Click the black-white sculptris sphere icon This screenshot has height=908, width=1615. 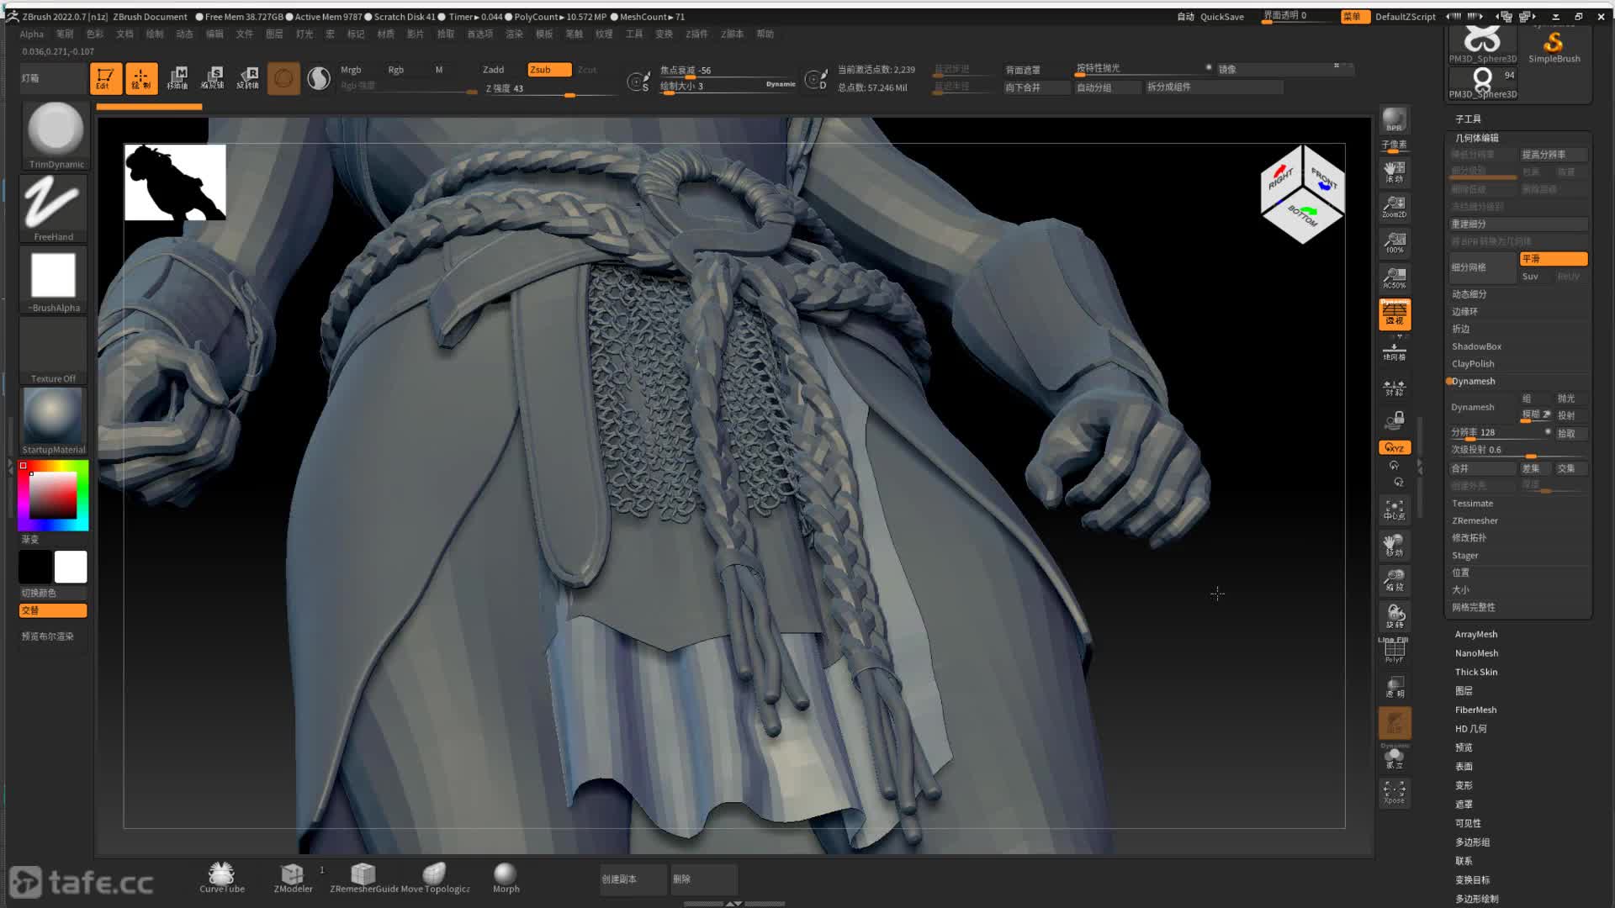click(x=319, y=78)
